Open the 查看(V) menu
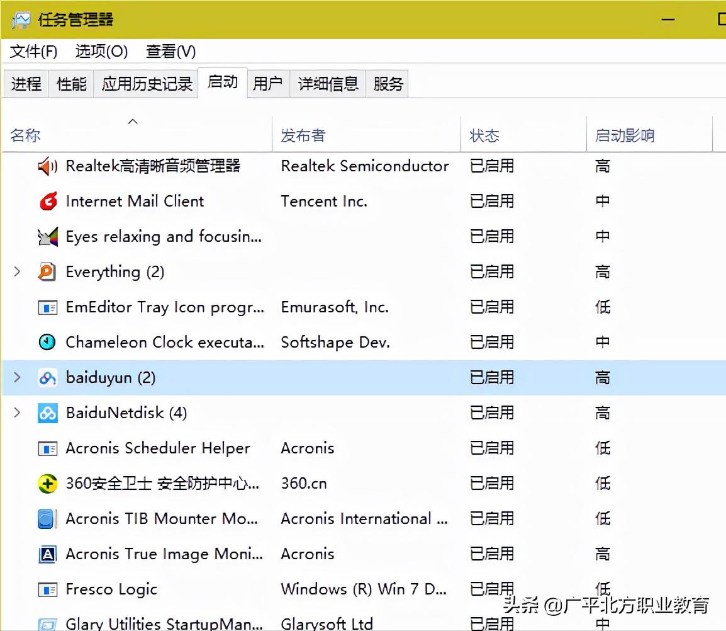This screenshot has width=726, height=631. click(x=169, y=52)
